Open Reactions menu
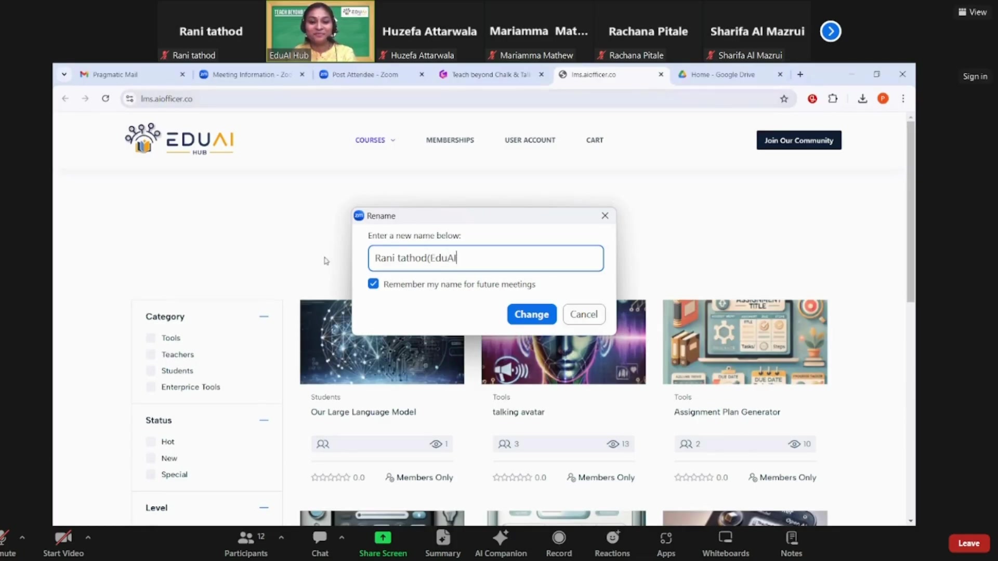 (x=612, y=543)
